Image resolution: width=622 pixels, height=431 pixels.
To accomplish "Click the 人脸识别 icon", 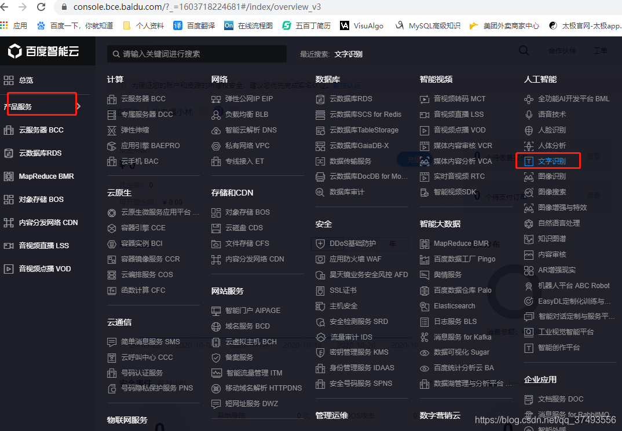I will (529, 130).
